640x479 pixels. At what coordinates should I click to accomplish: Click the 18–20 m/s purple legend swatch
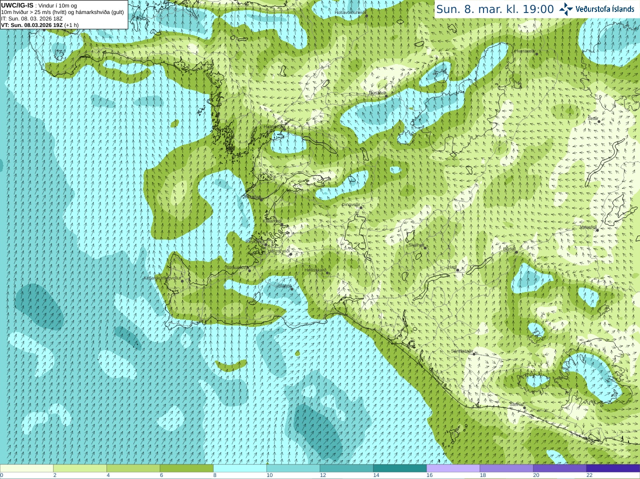(506, 468)
